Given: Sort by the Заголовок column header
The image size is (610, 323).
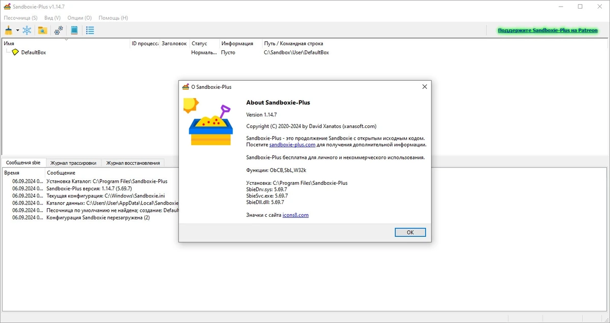Looking at the screenshot, I should [x=175, y=44].
